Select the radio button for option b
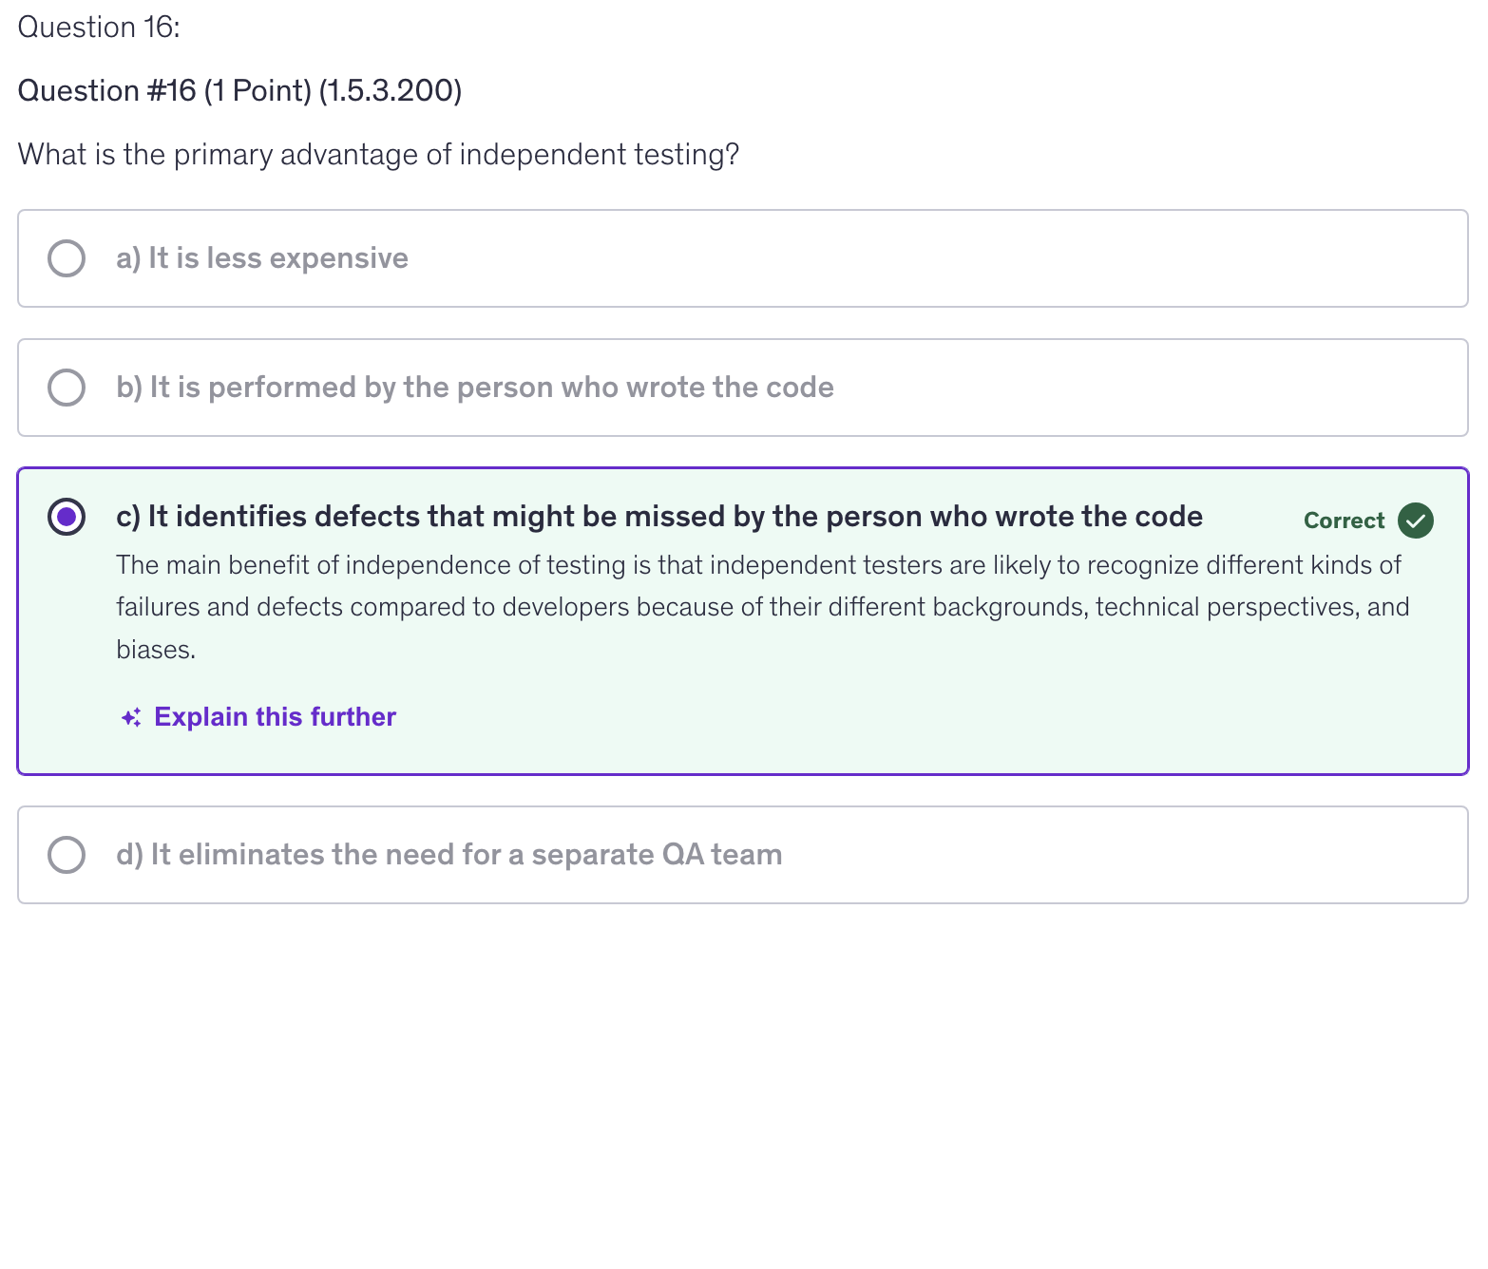 coord(67,388)
